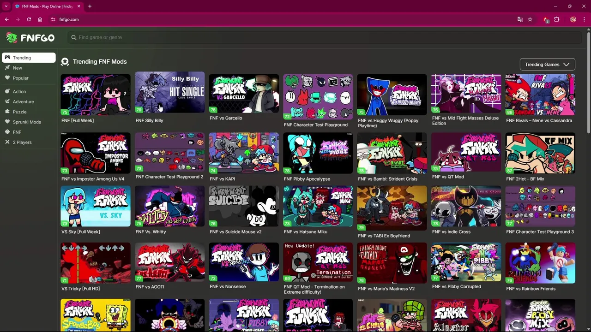This screenshot has width=591, height=332.
Task: Open VS Sky [Full Week] thumbnail
Action: pos(96,206)
